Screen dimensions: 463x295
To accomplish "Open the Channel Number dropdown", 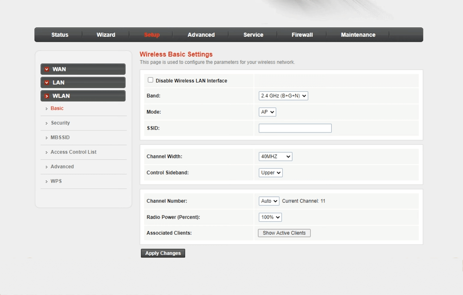I will [x=269, y=201].
